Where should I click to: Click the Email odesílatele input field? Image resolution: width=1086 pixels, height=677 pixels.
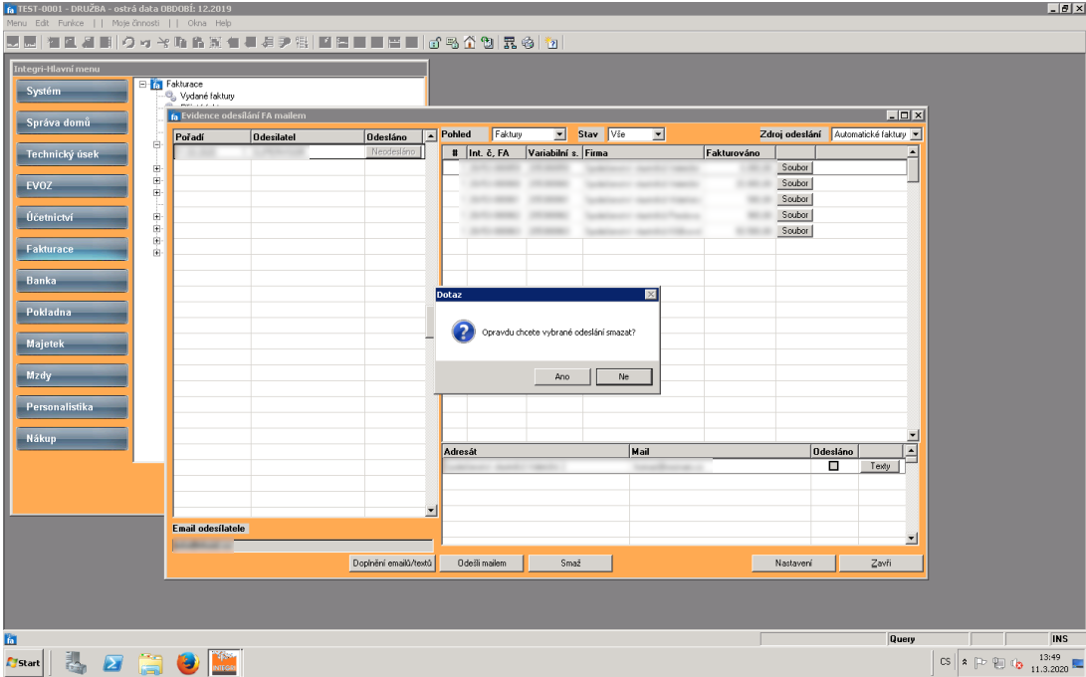point(302,546)
